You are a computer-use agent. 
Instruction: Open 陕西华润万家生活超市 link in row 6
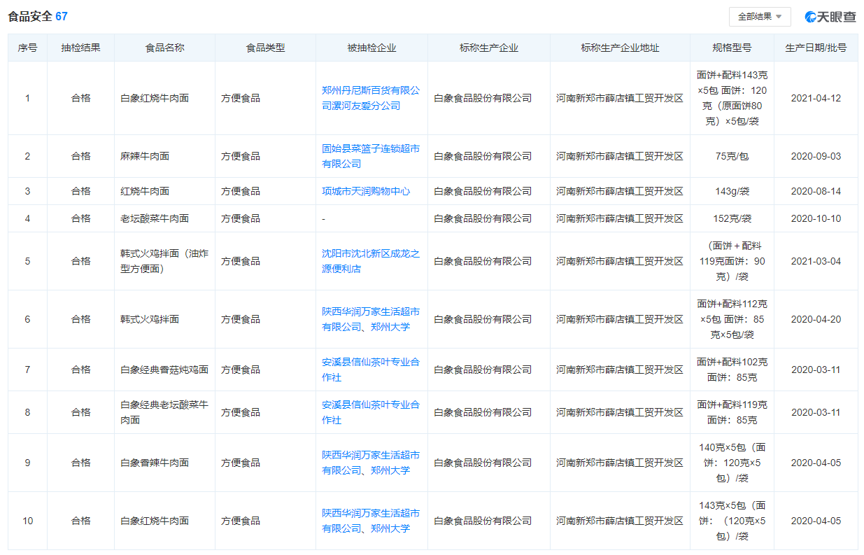coord(371,318)
